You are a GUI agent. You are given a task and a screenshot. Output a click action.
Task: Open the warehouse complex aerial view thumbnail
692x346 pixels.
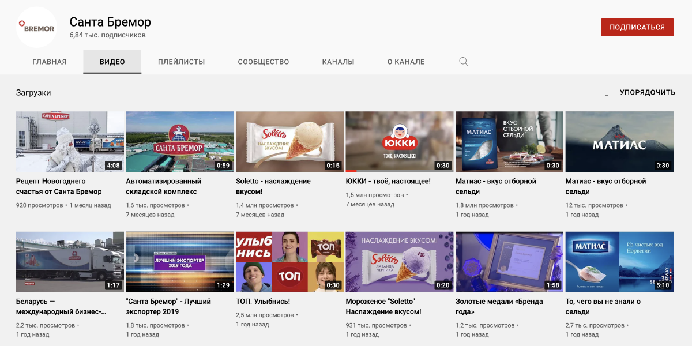click(x=180, y=142)
